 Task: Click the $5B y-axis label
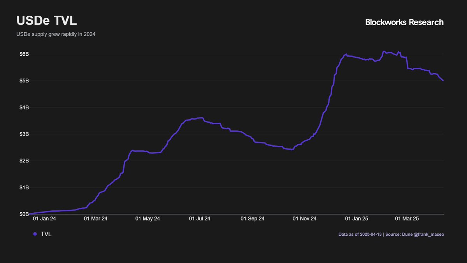click(x=24, y=81)
